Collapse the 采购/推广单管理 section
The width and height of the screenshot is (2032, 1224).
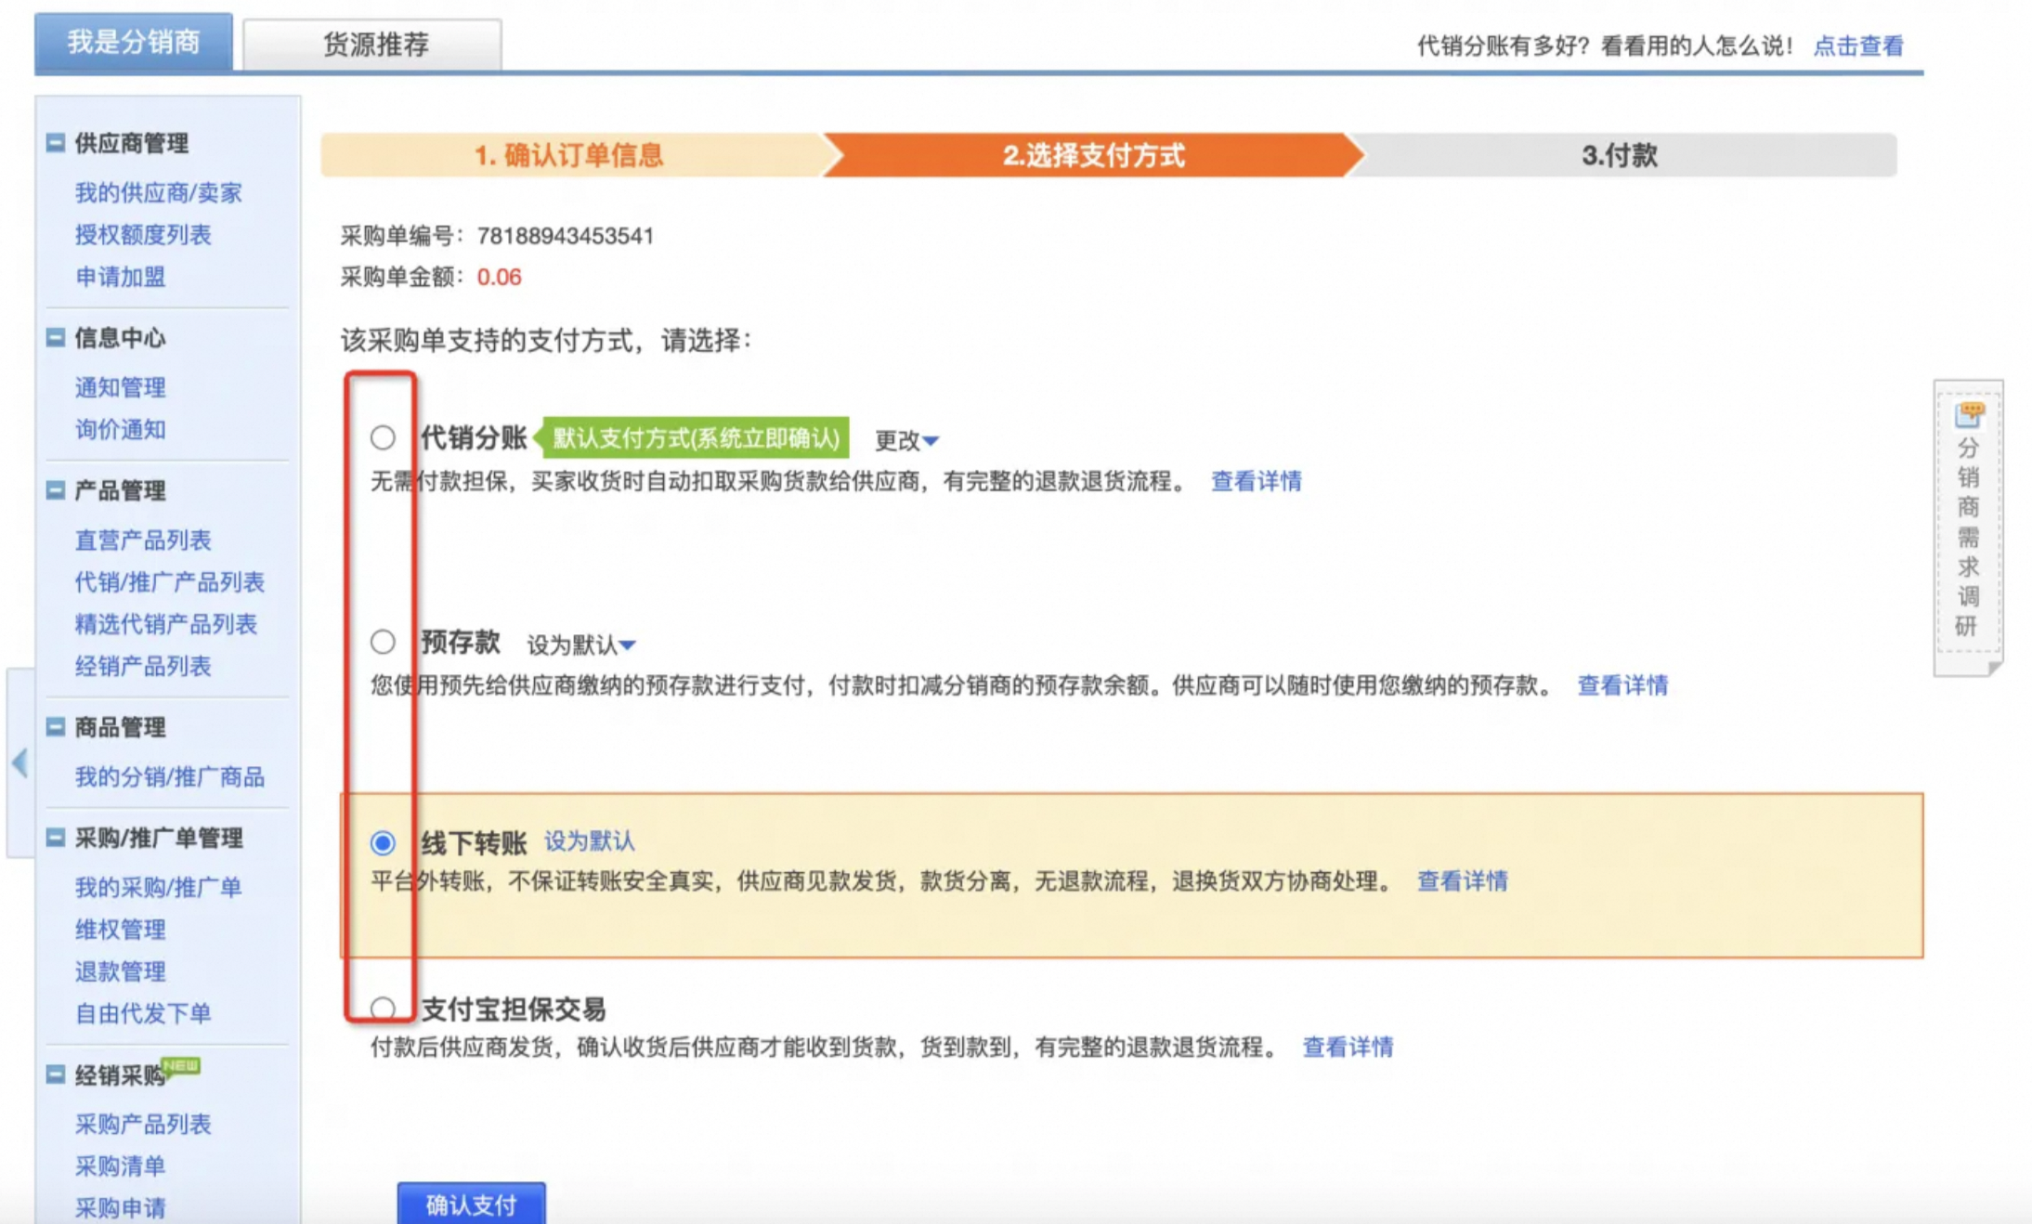56,838
